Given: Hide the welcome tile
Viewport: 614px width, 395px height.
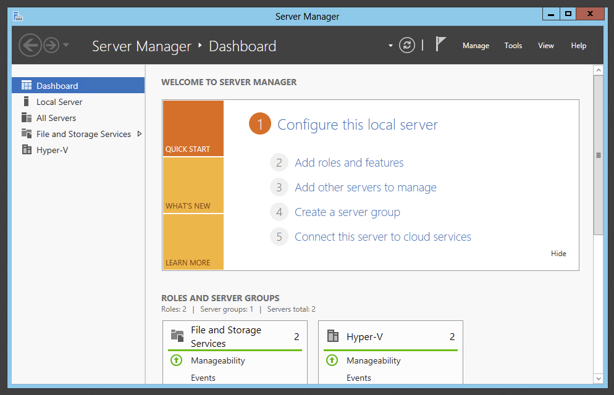Looking at the screenshot, I should (558, 254).
